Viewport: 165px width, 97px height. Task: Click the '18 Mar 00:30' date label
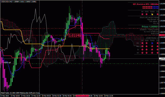click(46, 96)
